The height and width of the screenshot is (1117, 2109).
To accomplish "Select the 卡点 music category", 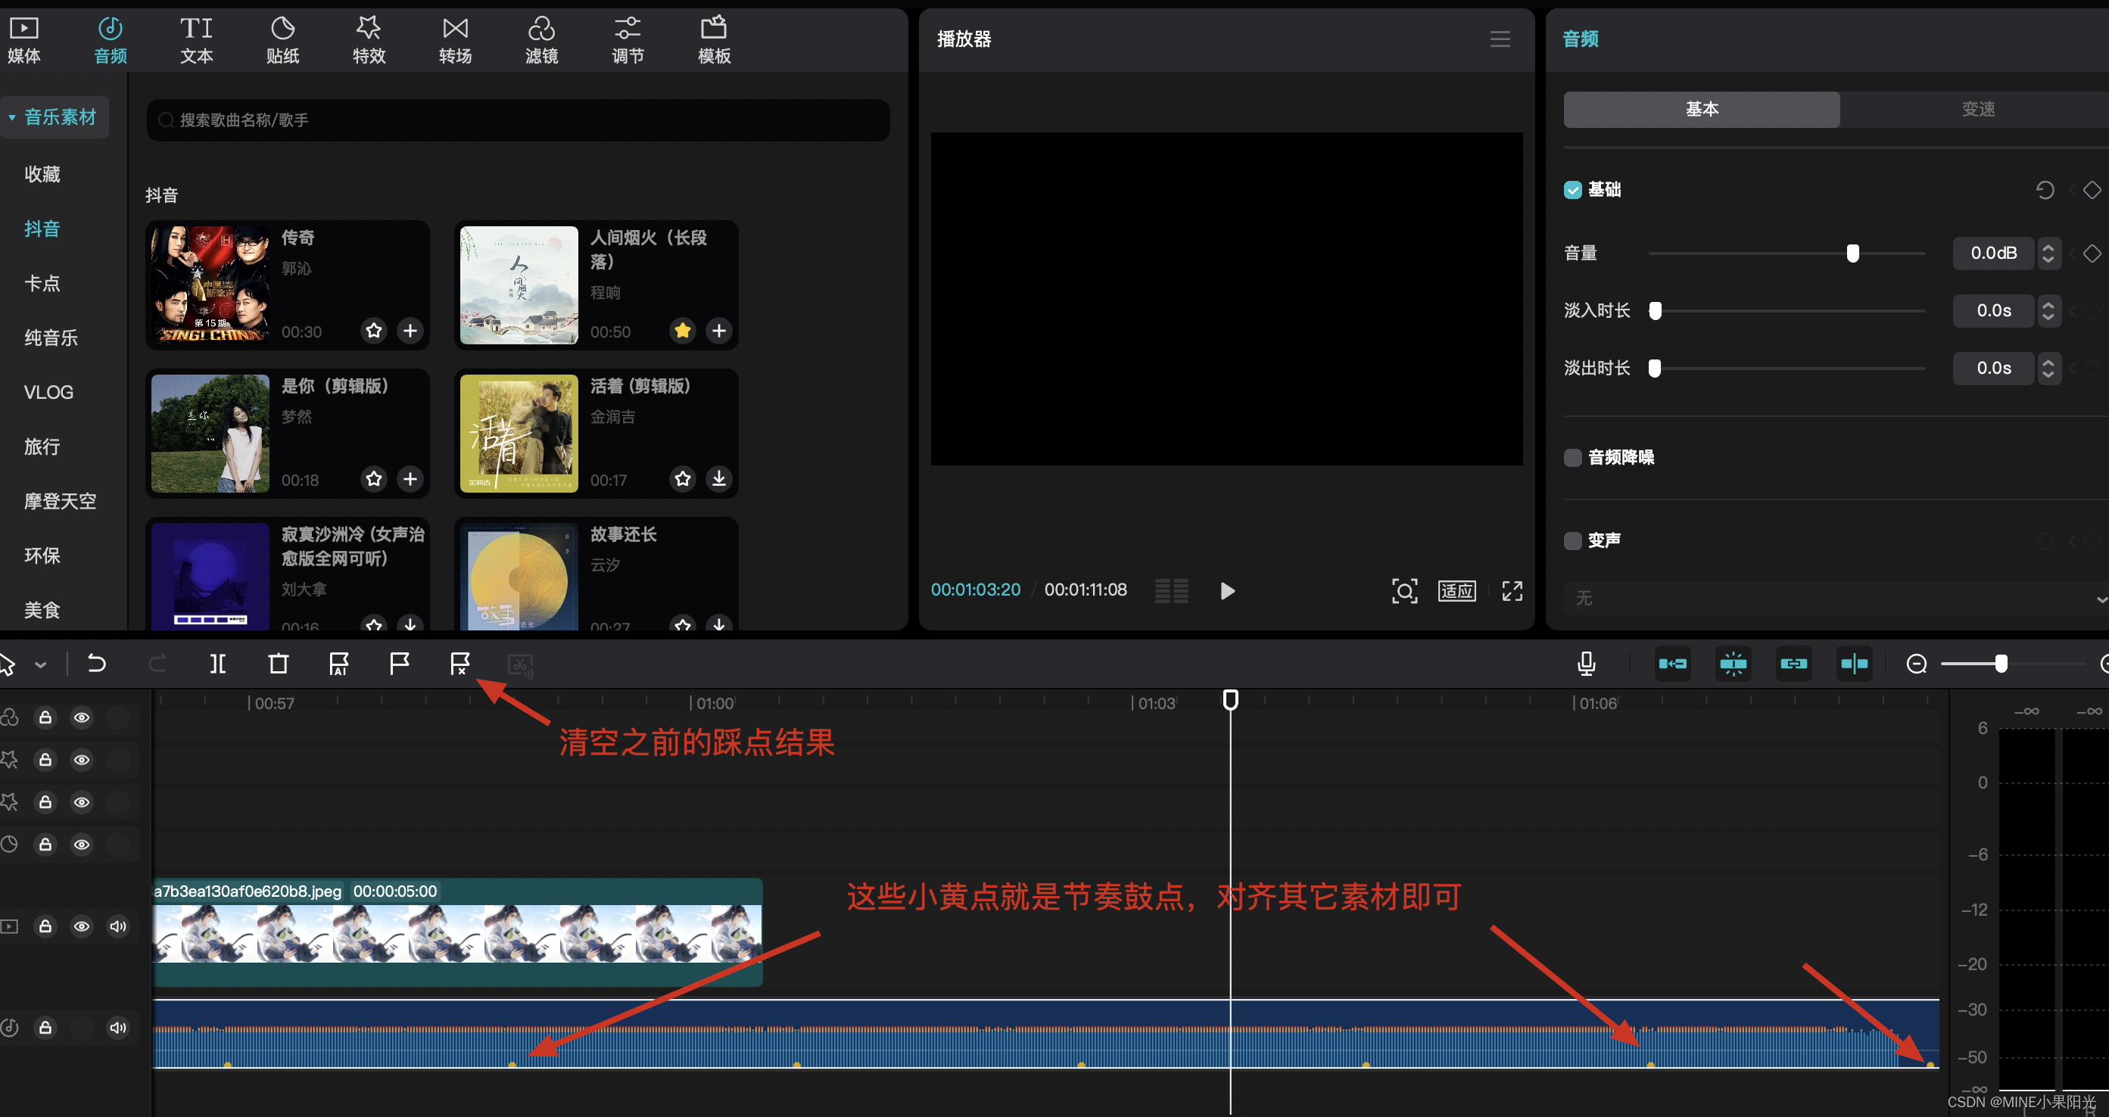I will [42, 283].
